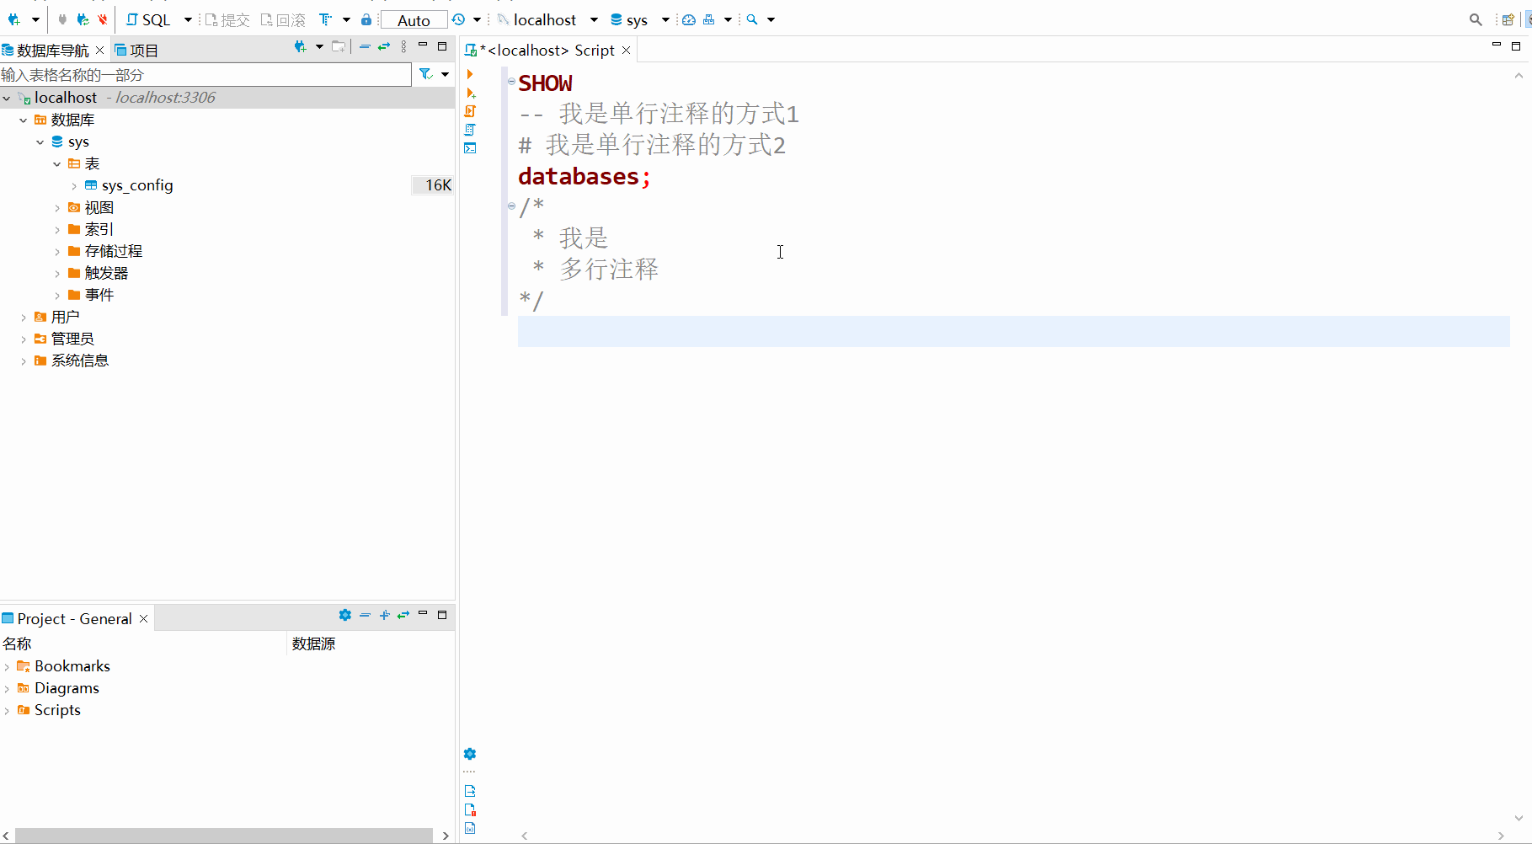Open the active database dropdown showing sys
This screenshot has height=844, width=1532.
pos(638,19)
